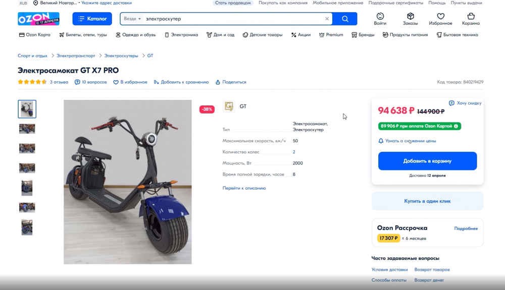Open the Каталог menu
The height and width of the screenshot is (290, 505).
pos(92,19)
